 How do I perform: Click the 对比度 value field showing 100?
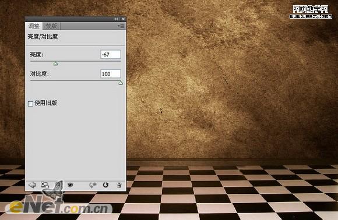(x=111, y=74)
